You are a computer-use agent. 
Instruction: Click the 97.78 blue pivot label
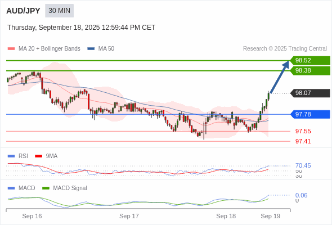310,114
